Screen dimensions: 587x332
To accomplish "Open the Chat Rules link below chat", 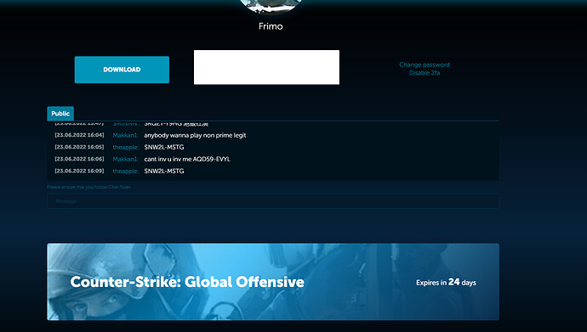I will pos(119,187).
